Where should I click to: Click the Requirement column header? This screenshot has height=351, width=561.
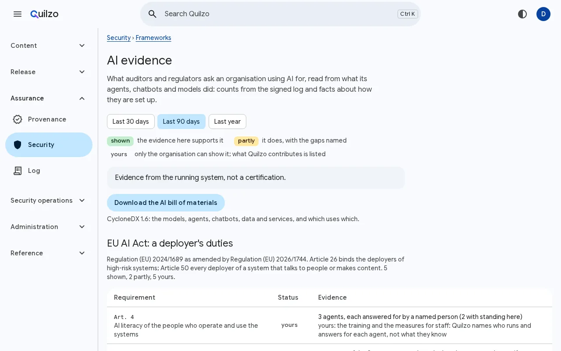pyautogui.click(x=135, y=297)
